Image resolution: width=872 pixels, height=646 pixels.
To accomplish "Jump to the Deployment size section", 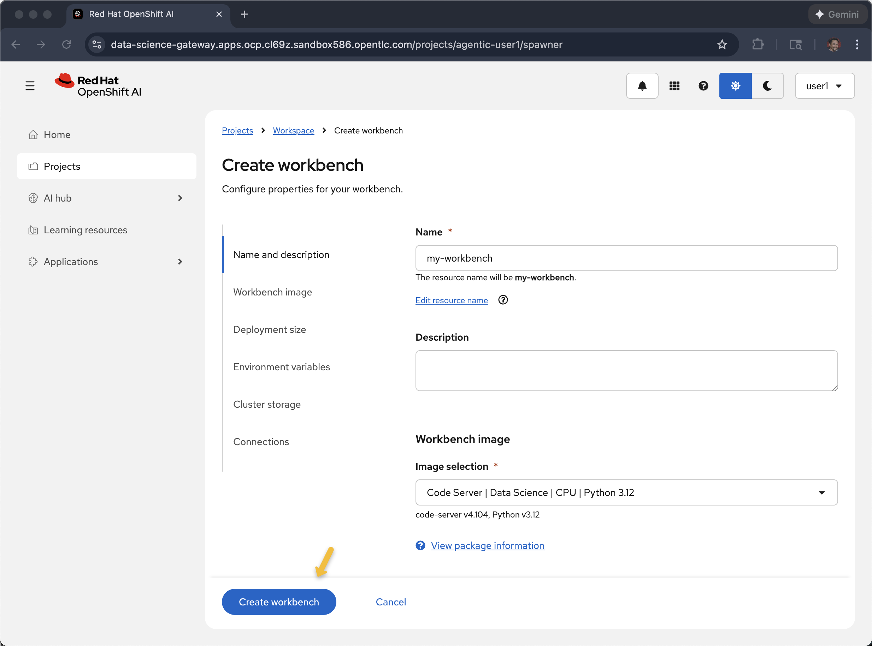I will 269,330.
